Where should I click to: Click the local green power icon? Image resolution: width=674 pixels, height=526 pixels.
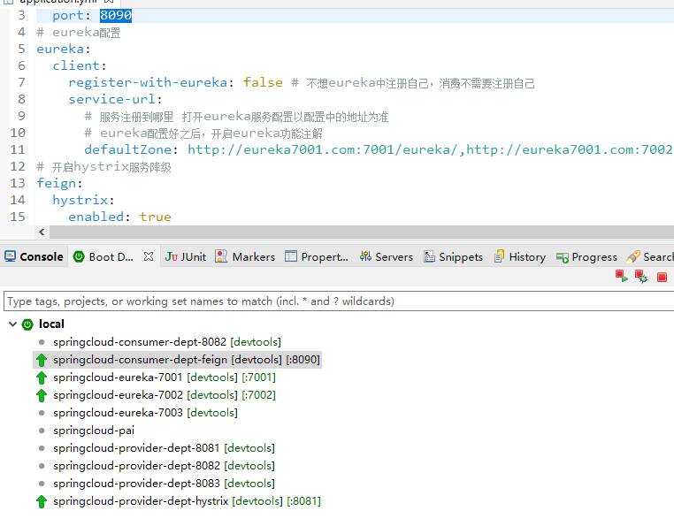pos(27,324)
